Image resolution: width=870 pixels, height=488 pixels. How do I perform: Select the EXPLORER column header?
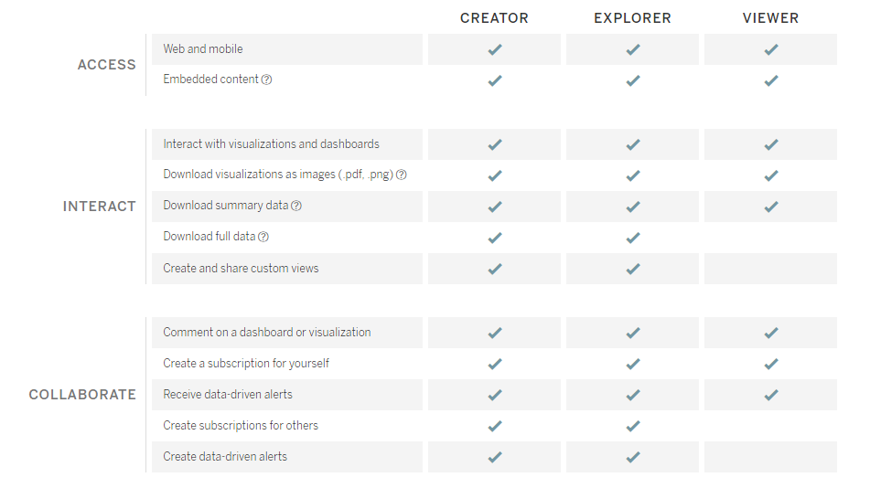point(632,18)
